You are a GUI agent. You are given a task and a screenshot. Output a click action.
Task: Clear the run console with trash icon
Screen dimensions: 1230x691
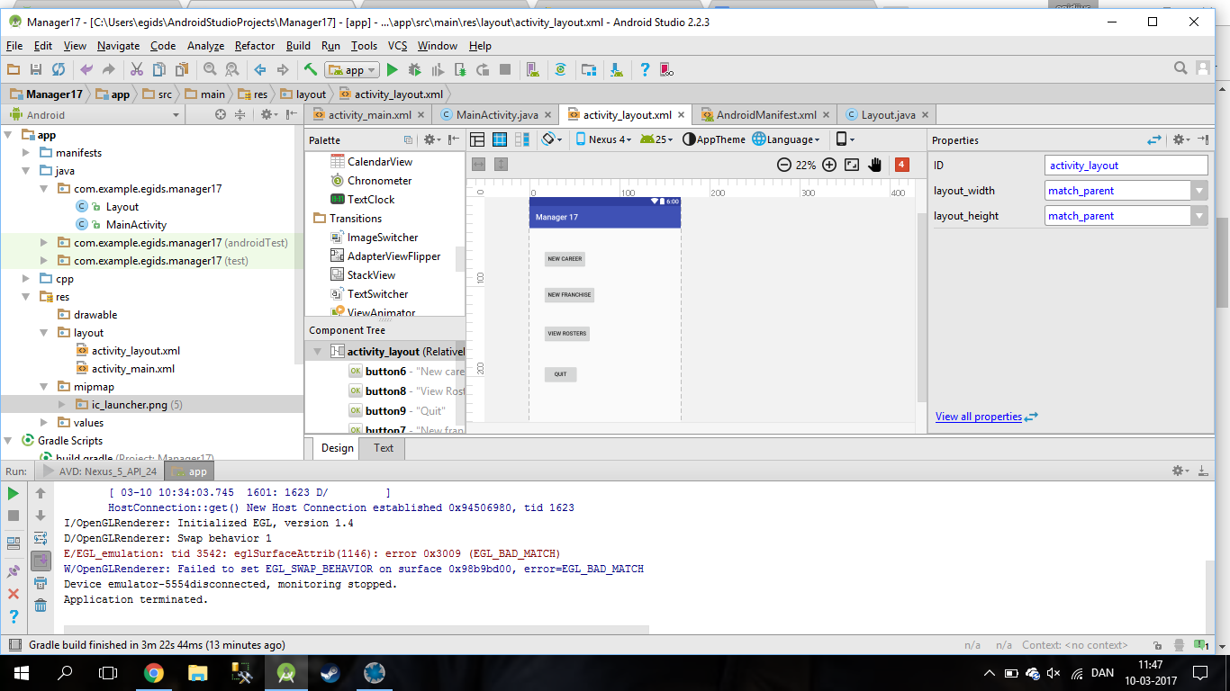41,606
